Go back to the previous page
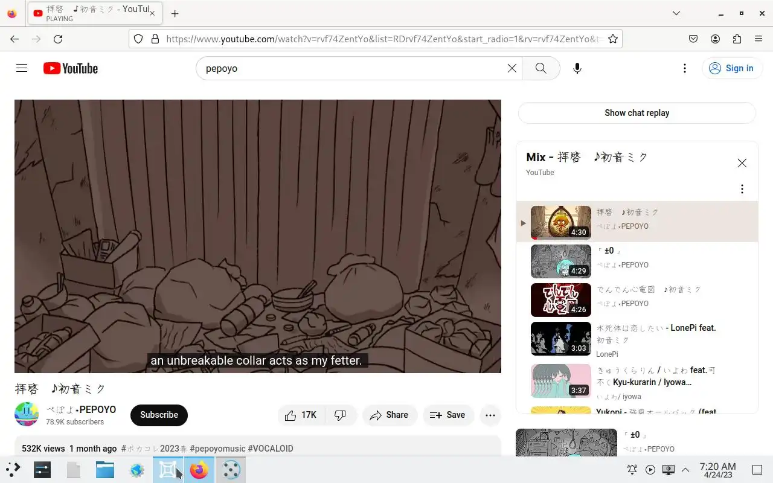 [x=14, y=39]
